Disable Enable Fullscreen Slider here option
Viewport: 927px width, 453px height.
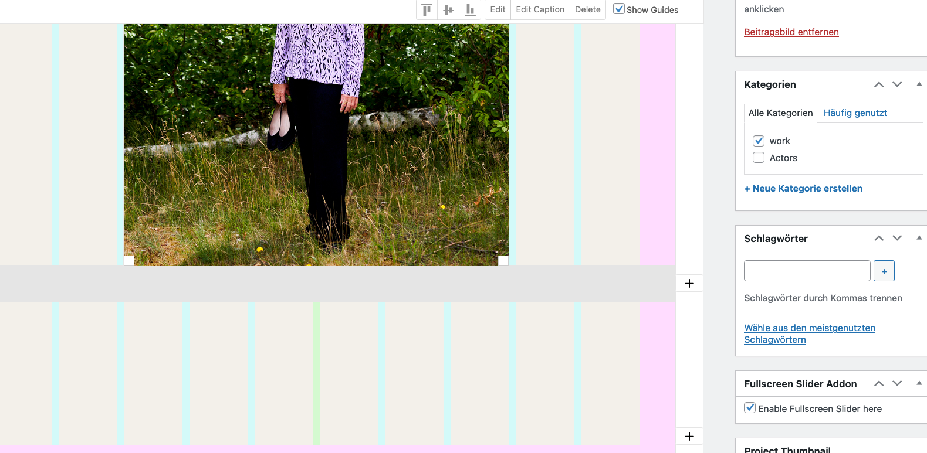(750, 408)
